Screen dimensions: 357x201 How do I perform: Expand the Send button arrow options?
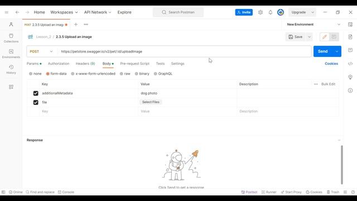(337, 51)
